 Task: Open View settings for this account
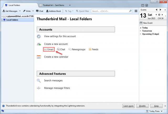click(x=60, y=36)
